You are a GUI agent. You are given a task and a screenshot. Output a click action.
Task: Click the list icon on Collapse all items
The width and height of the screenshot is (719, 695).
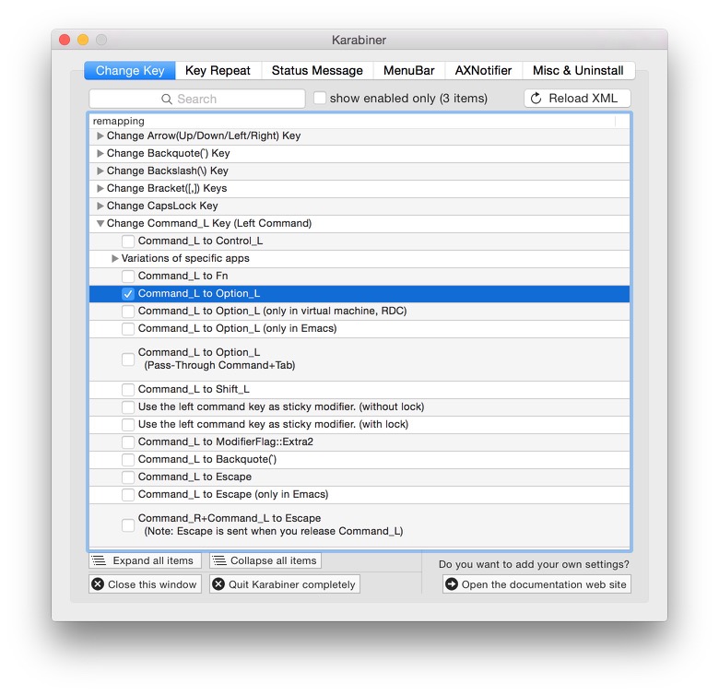219,560
